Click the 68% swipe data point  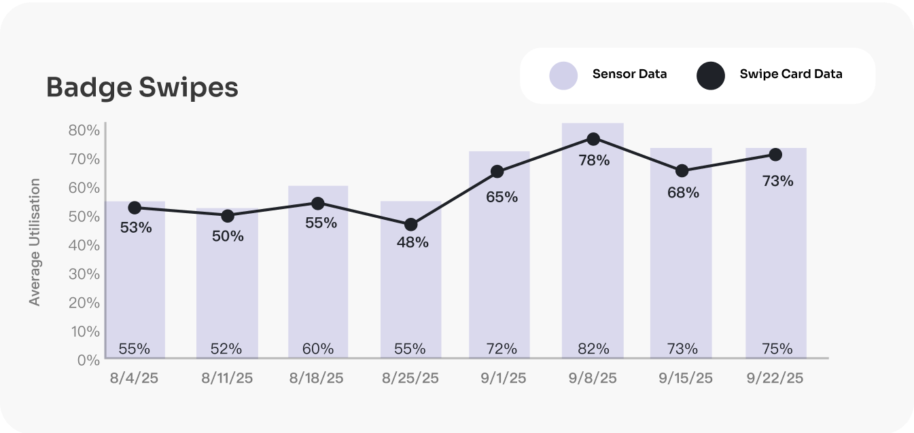tap(682, 170)
